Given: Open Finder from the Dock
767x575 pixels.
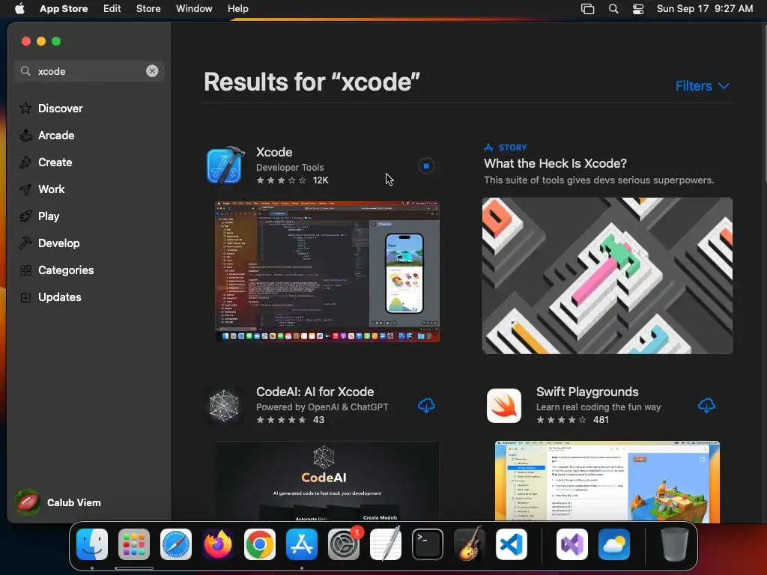Looking at the screenshot, I should [92, 544].
